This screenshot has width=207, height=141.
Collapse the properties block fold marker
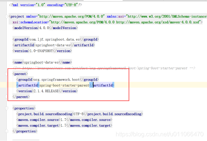(6, 108)
